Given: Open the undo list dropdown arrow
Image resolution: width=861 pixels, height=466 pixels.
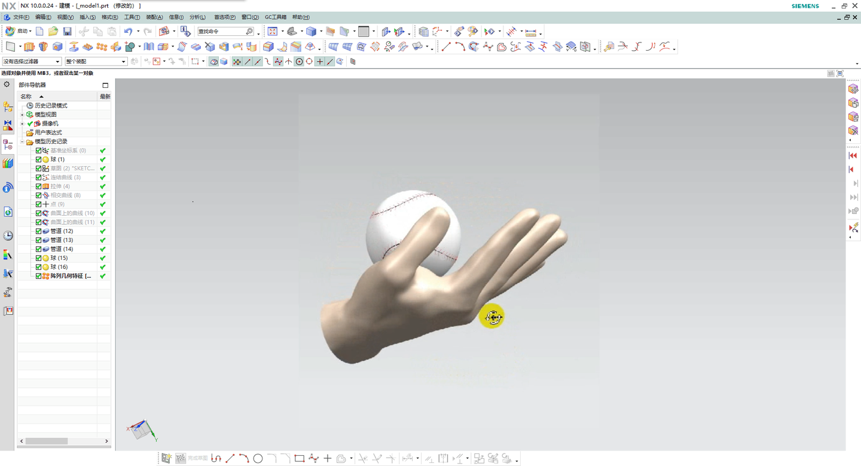Looking at the screenshot, I should click(x=138, y=32).
